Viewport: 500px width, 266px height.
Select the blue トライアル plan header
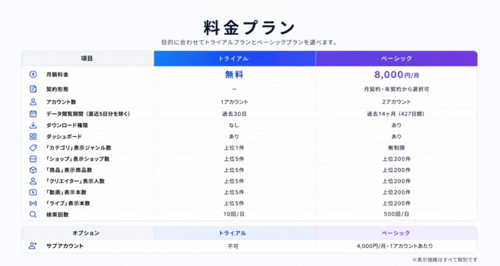click(x=235, y=59)
